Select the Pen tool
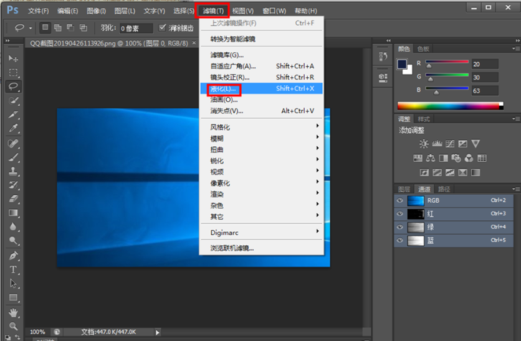Image resolution: width=521 pixels, height=341 pixels. tap(13, 256)
